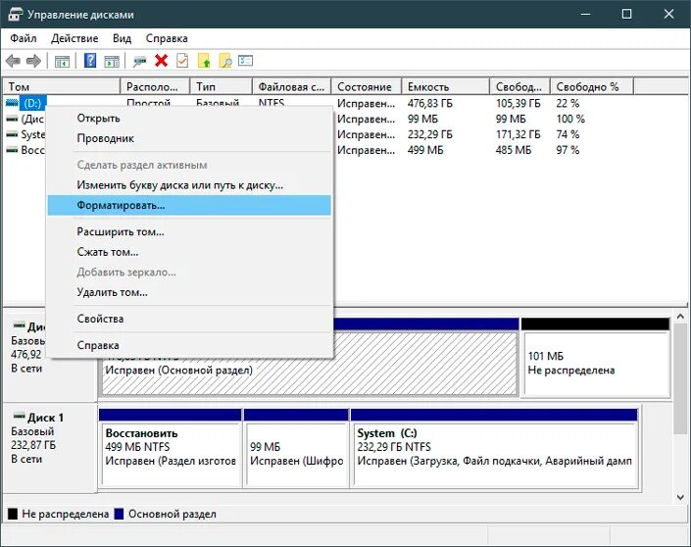Select the 101 МБ Не распределена partition
This screenshot has width=691, height=547.
tap(596, 358)
